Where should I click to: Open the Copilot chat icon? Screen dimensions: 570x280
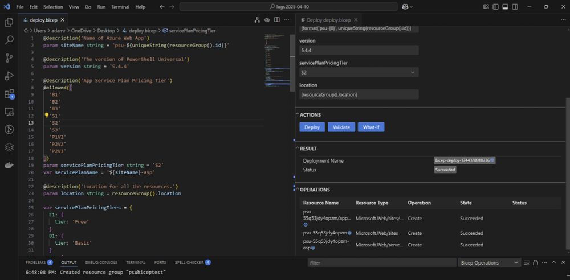coord(405,6)
